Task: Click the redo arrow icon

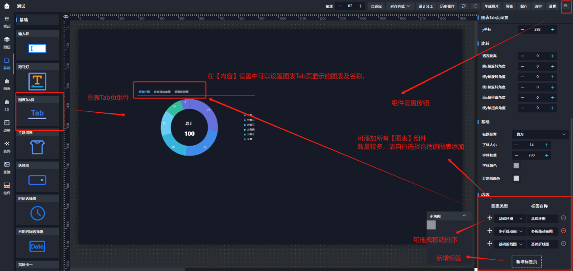Action: (475, 6)
